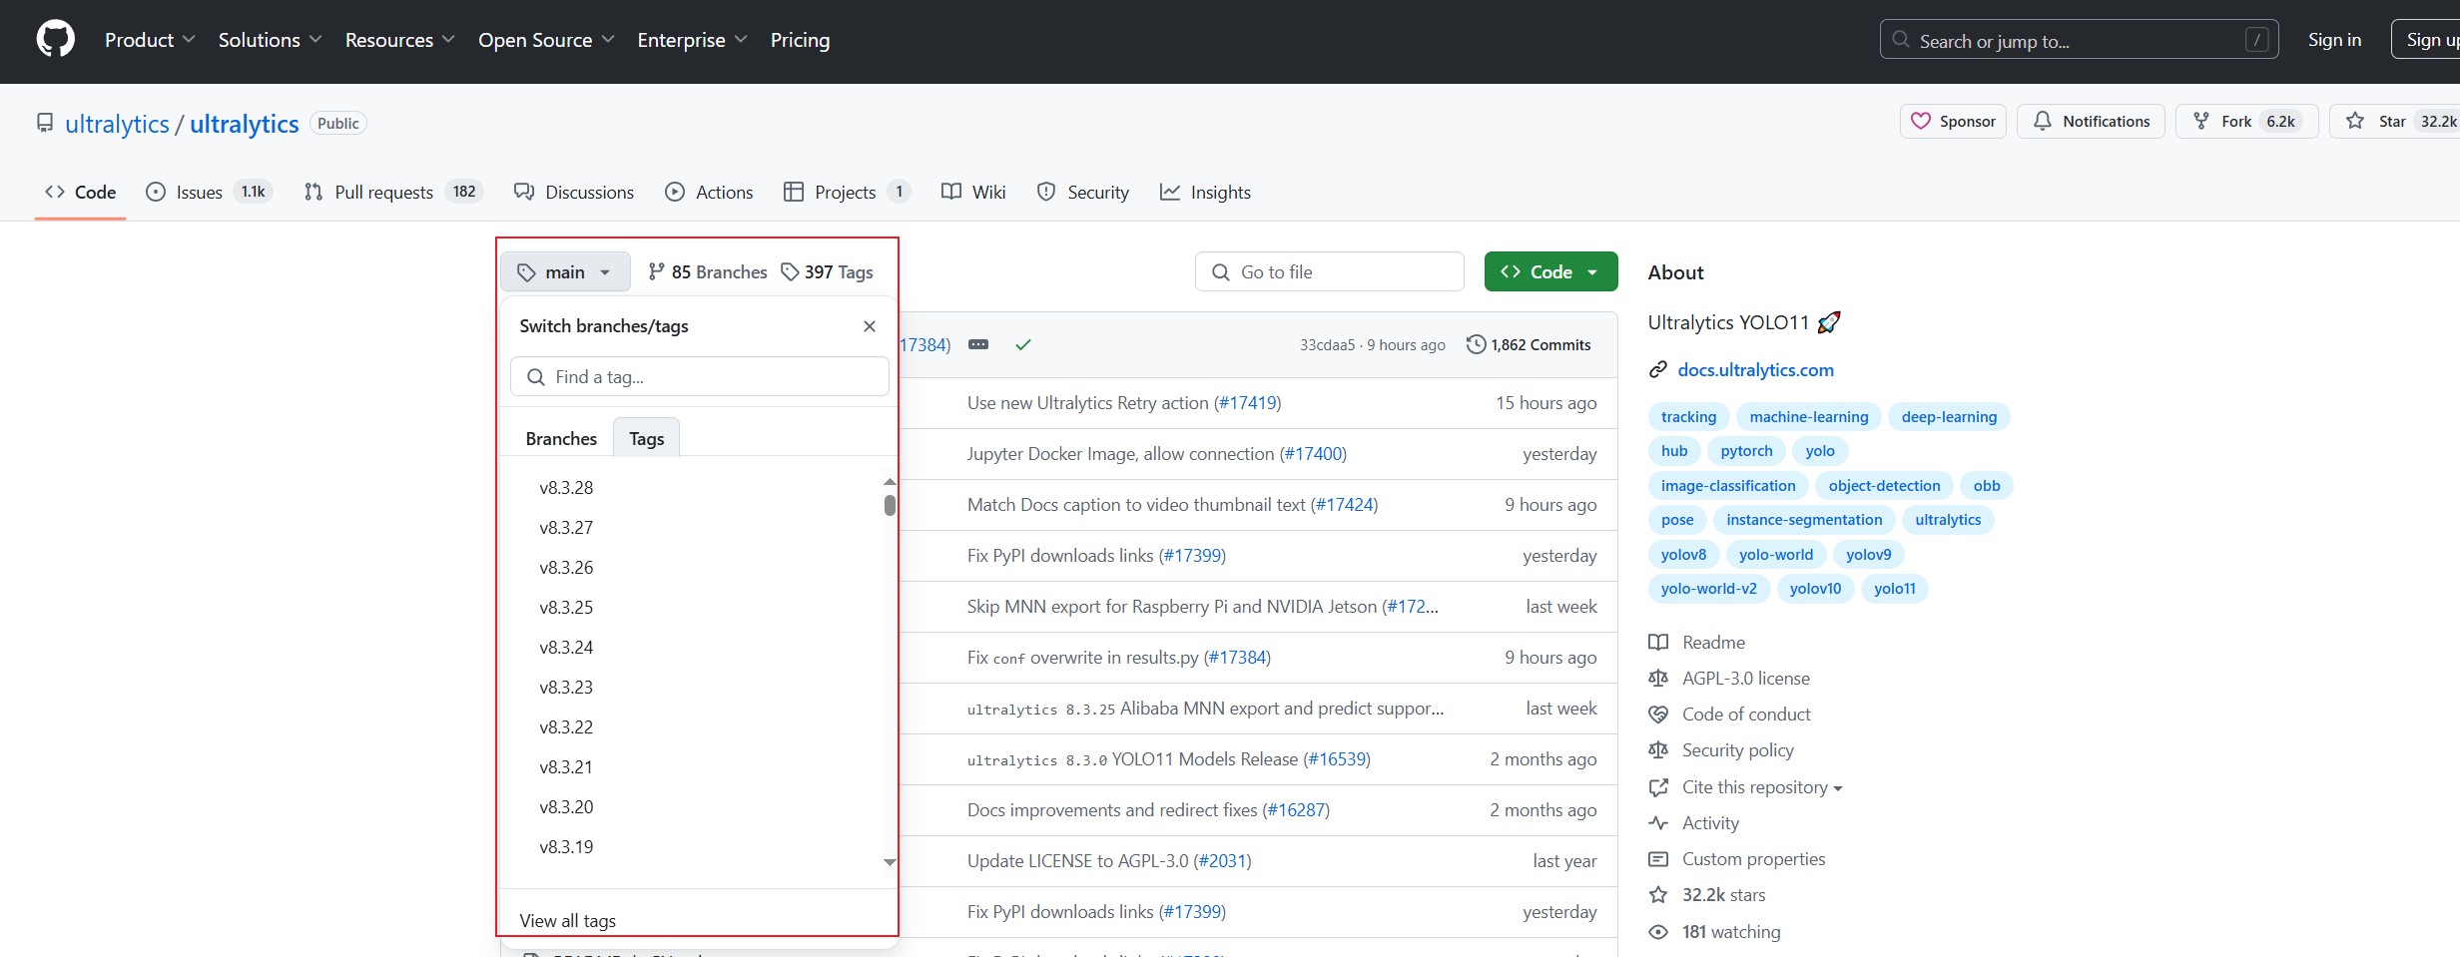Open docs.ultralytics.com website link
Image resolution: width=2460 pixels, height=957 pixels.
coord(1755,369)
